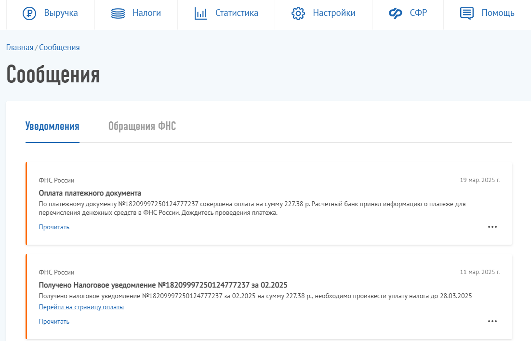This screenshot has height=341, width=531.
Task: Go to the Налоги section
Action: [x=146, y=13]
